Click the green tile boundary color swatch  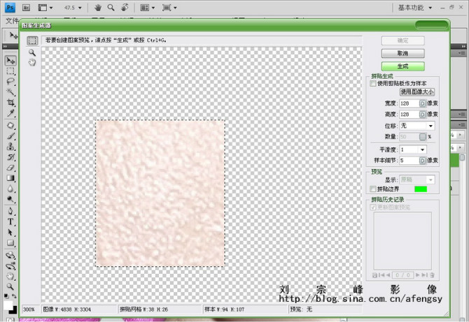[x=421, y=189]
